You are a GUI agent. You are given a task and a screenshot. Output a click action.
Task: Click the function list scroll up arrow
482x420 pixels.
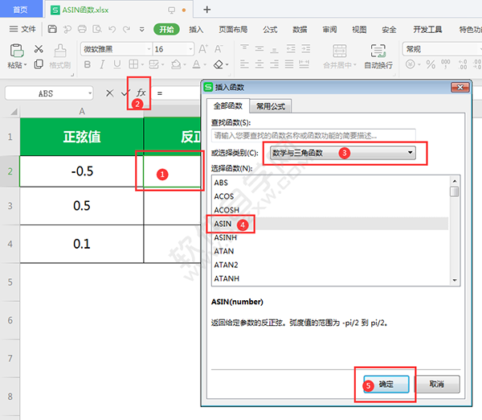coord(455,181)
